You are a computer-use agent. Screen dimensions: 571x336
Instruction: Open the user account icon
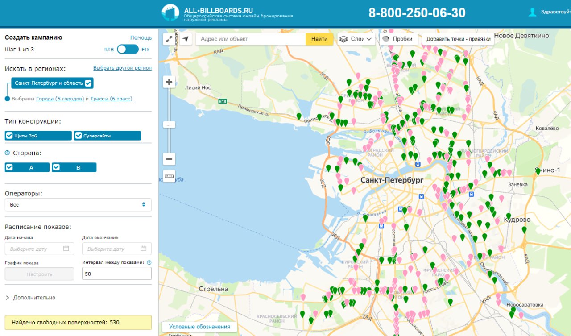[532, 12]
